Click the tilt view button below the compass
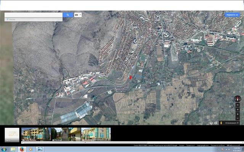244x152 pixels. 237,106
